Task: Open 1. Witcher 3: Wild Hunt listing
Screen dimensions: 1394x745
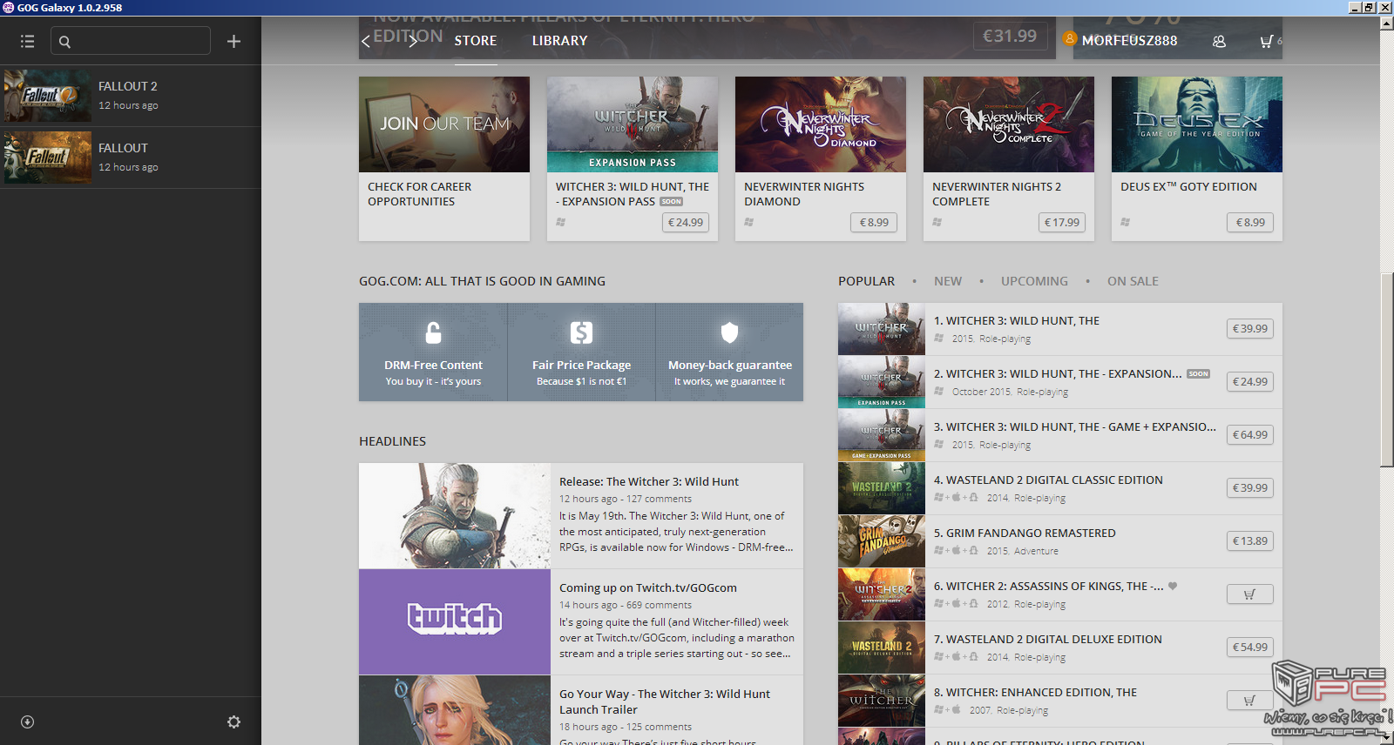Action: pos(1060,329)
